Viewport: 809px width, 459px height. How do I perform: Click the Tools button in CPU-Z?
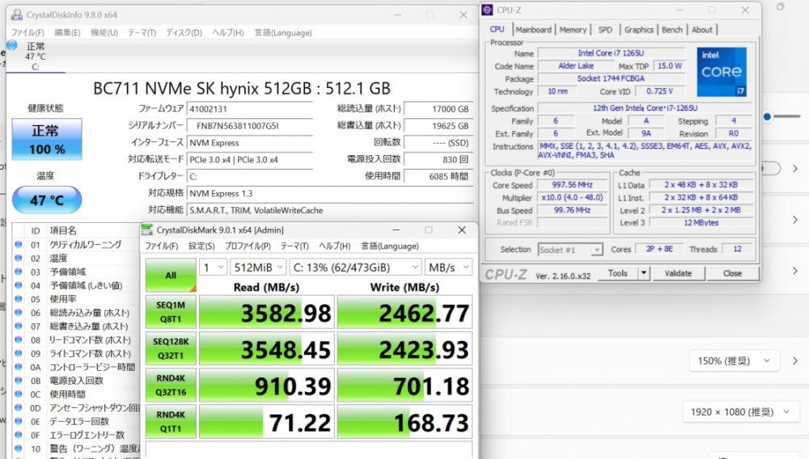pos(617,274)
